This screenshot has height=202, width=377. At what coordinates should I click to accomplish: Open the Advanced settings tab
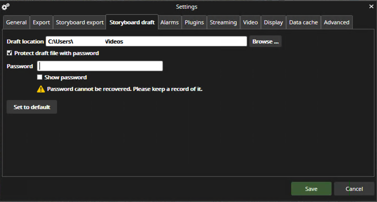point(336,22)
